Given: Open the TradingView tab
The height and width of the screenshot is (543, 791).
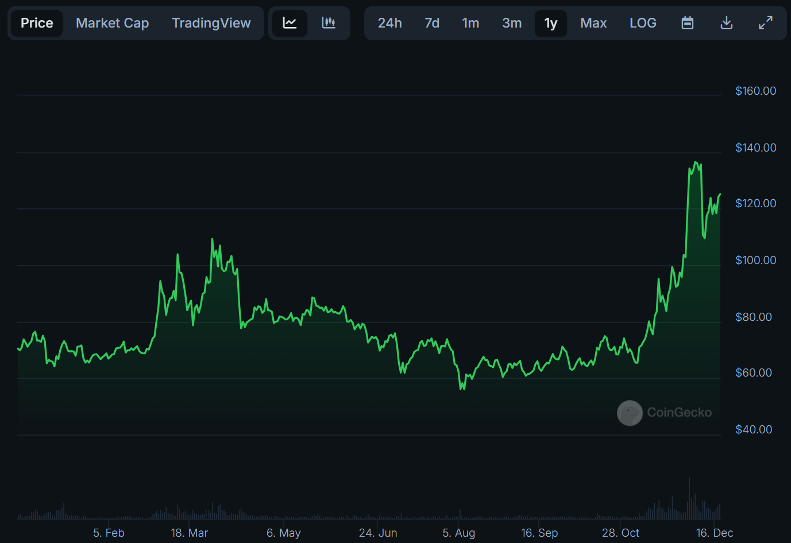Looking at the screenshot, I should [211, 23].
